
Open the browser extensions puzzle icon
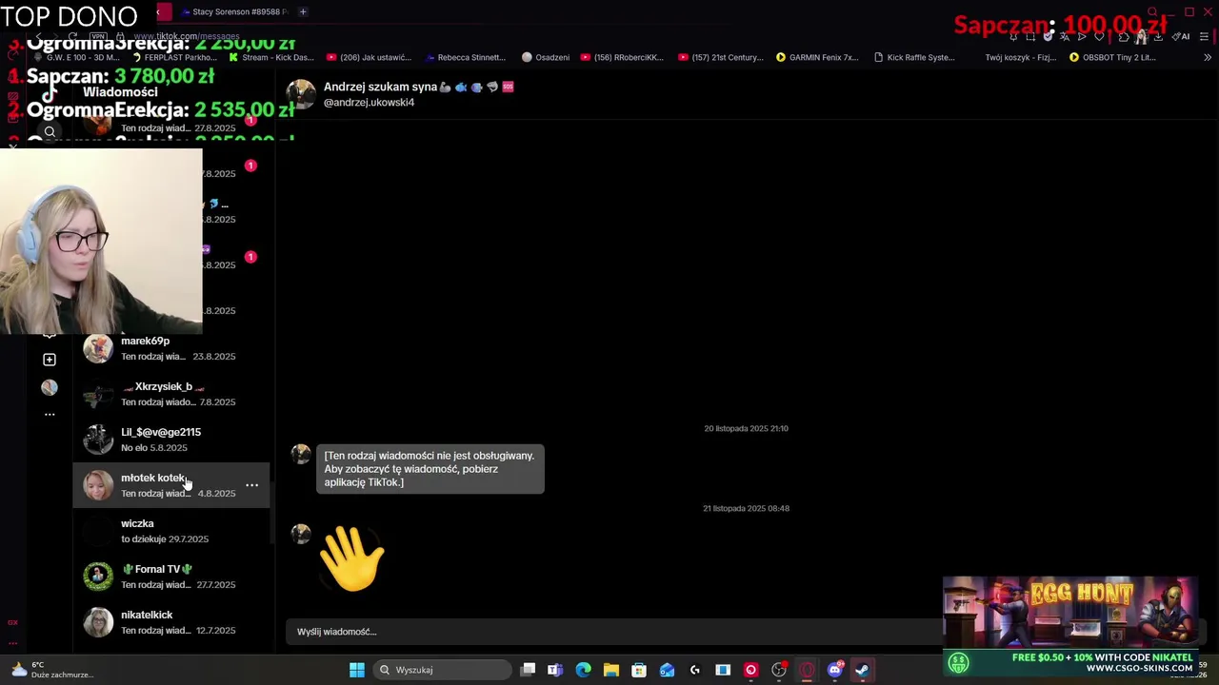click(1124, 36)
